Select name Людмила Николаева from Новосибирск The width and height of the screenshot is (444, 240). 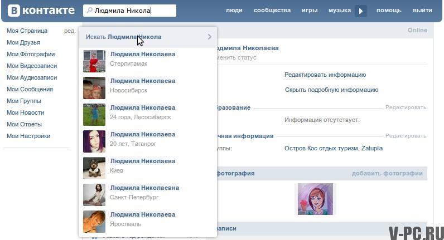coord(143,81)
